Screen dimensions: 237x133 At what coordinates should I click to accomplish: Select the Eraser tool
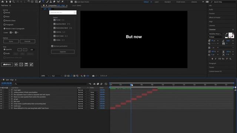(54, 2)
